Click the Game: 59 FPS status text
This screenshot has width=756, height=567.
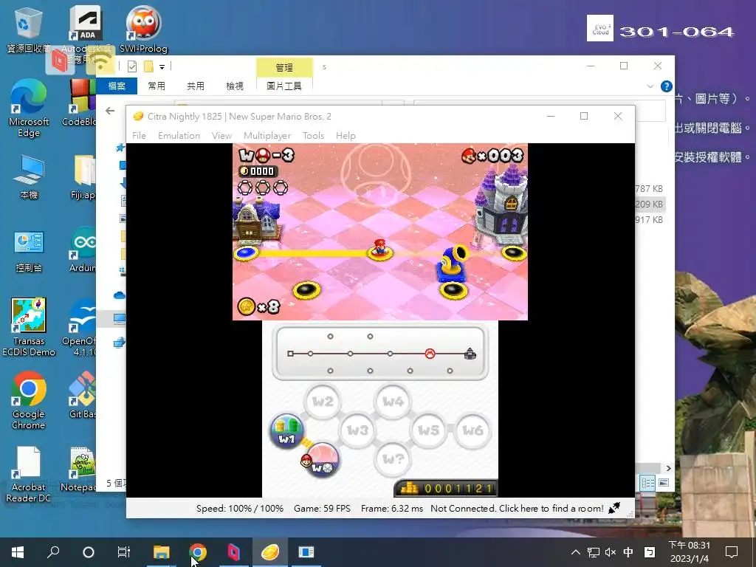point(322,508)
